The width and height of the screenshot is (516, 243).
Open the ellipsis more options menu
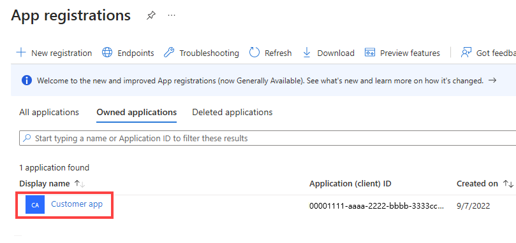(172, 15)
